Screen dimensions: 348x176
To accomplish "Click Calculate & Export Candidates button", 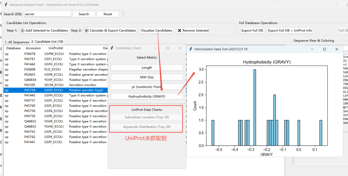I will [x=110, y=30].
